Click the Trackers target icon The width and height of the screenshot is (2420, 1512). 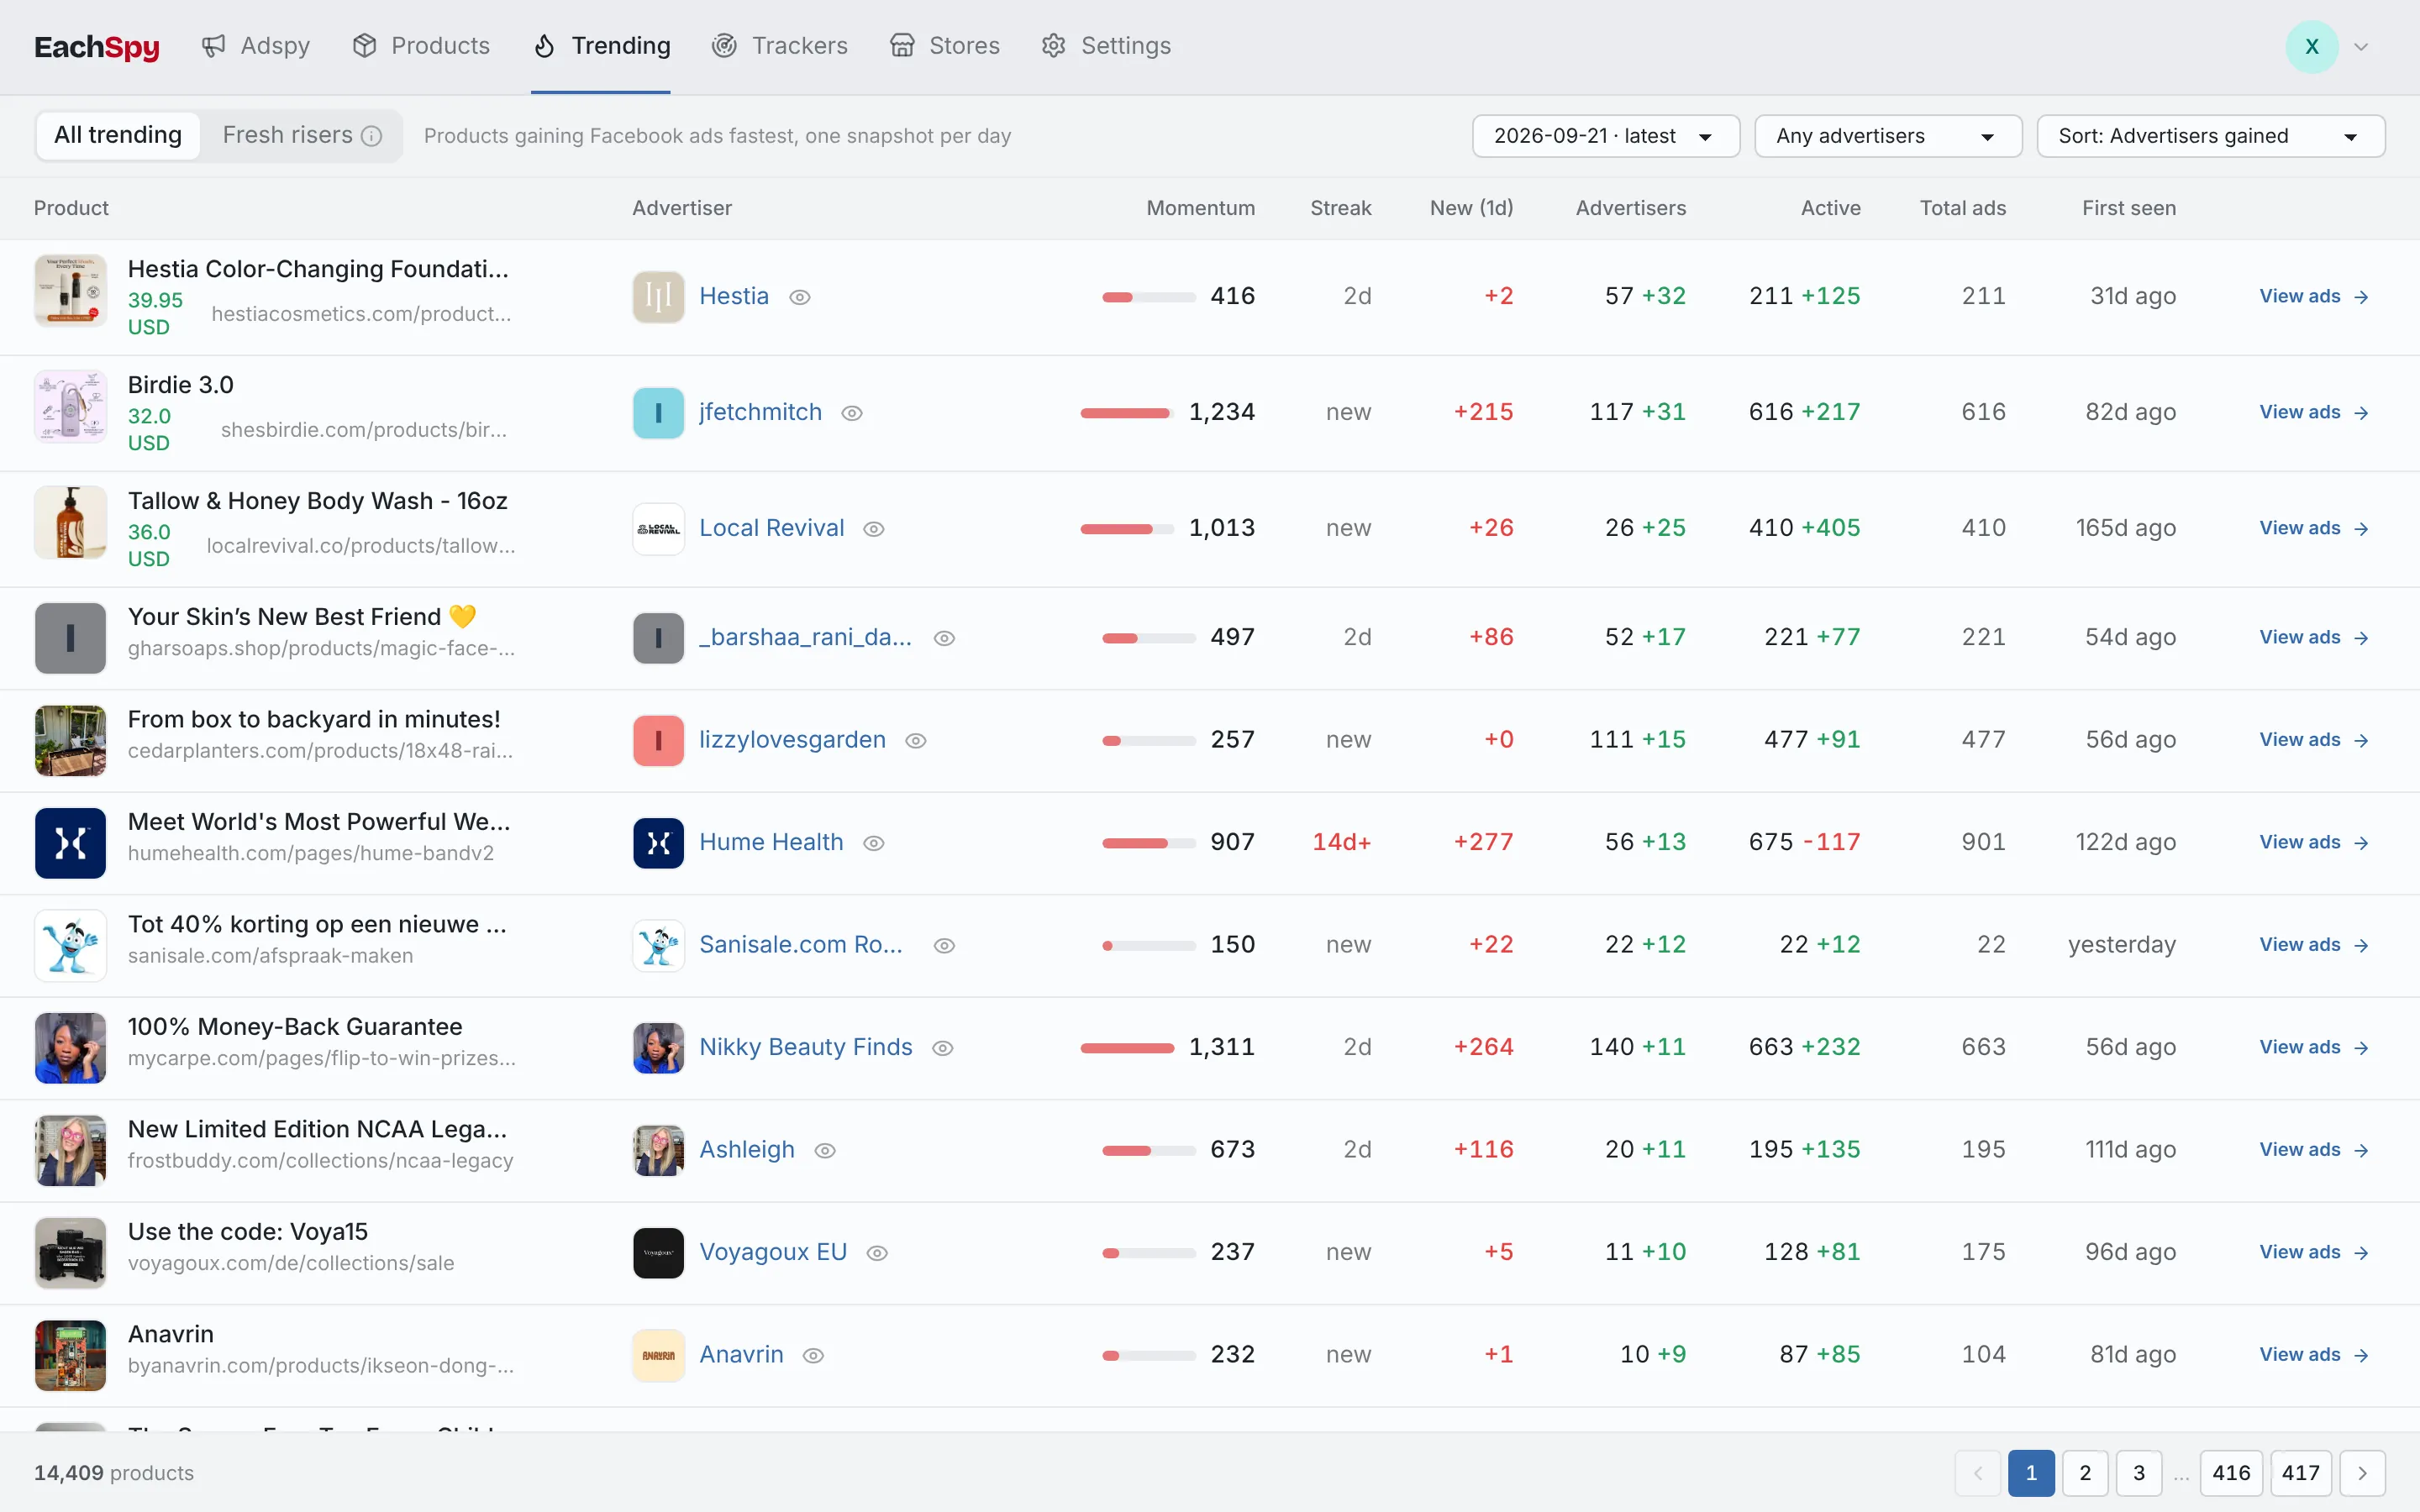click(x=724, y=46)
